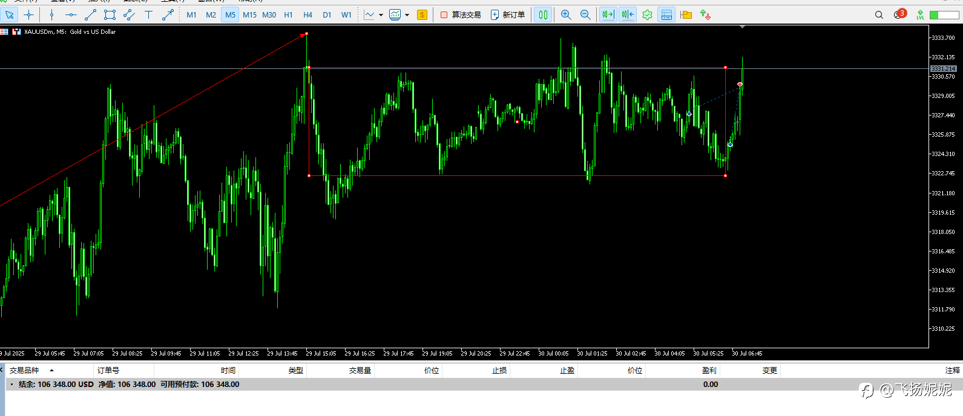Click the yellow folder toolbar icon

[686, 15]
